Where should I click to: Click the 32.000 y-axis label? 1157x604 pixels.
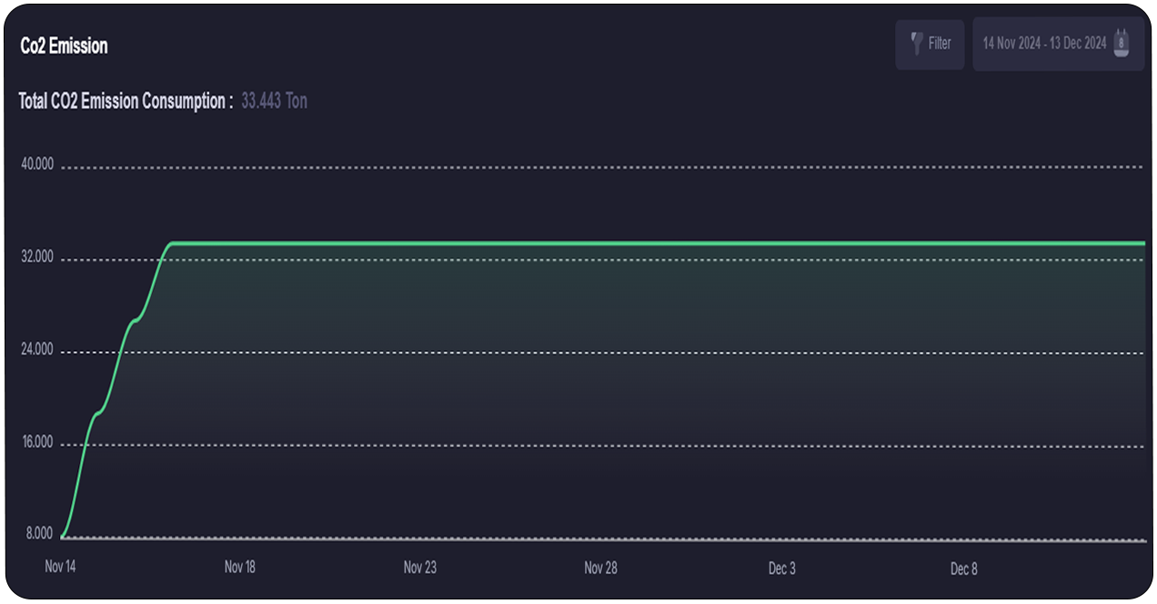click(37, 257)
